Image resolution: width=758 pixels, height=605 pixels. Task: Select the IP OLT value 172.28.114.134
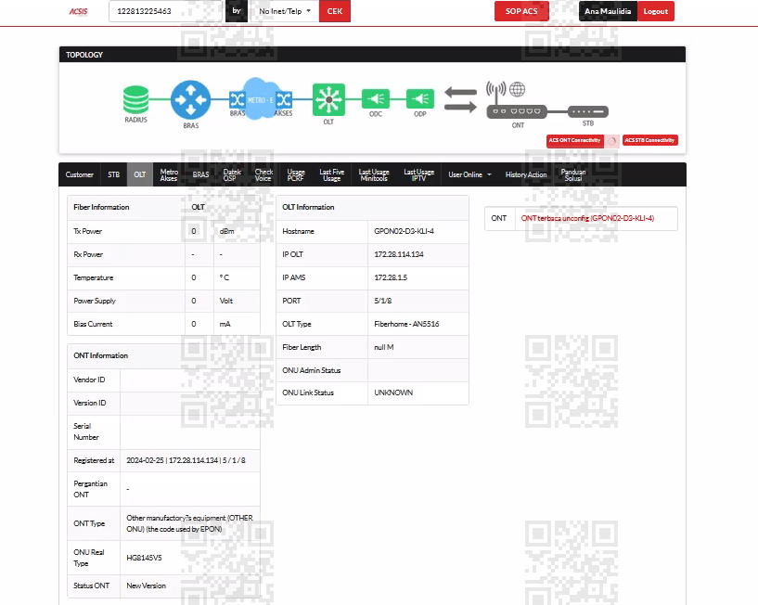point(398,254)
